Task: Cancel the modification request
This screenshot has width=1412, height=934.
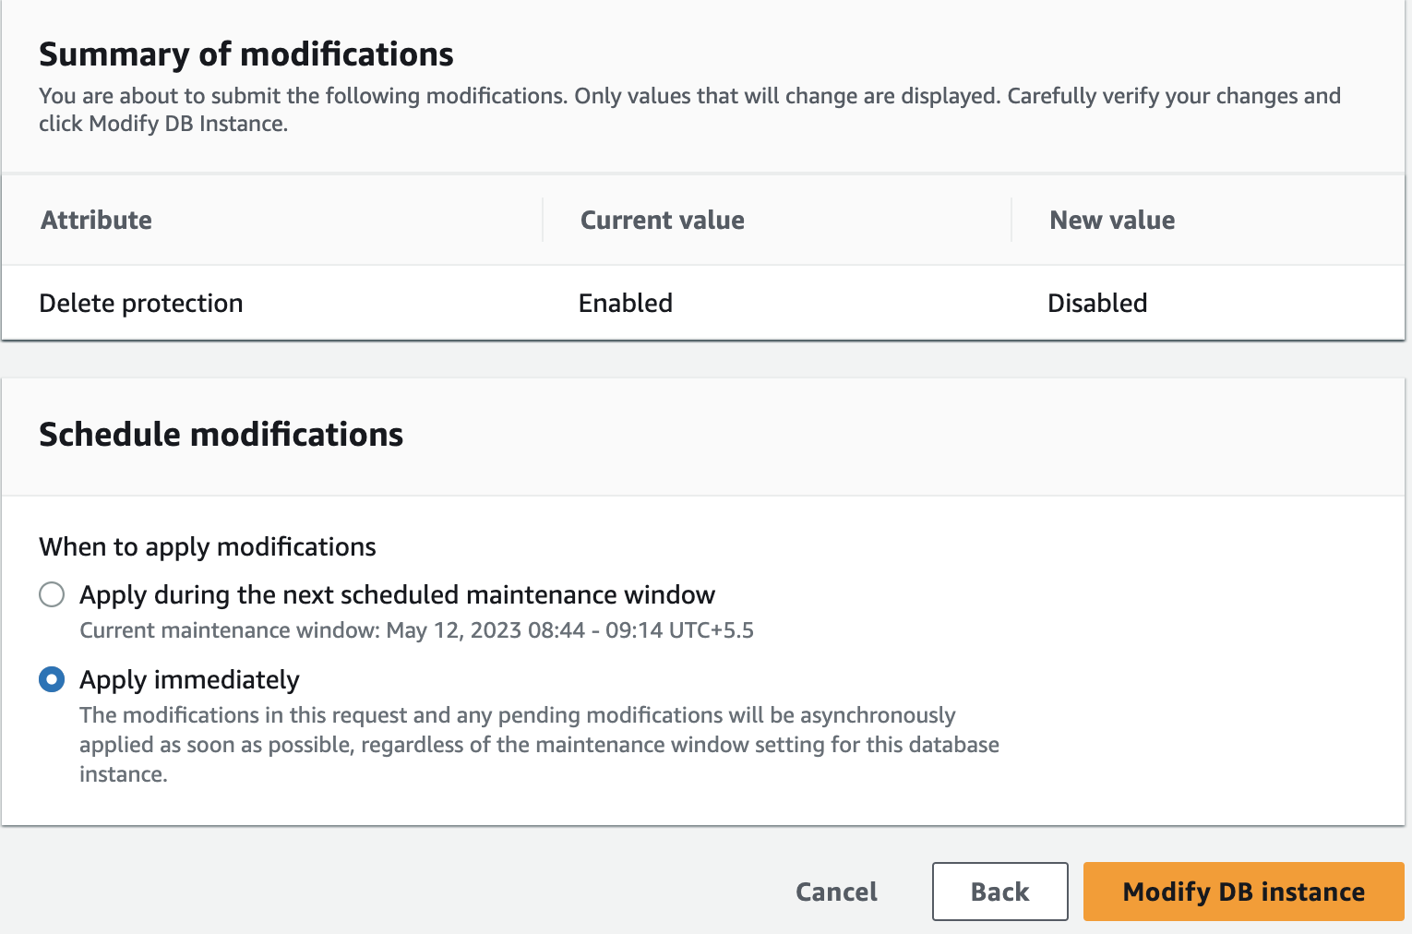Action: pyautogui.click(x=836, y=892)
